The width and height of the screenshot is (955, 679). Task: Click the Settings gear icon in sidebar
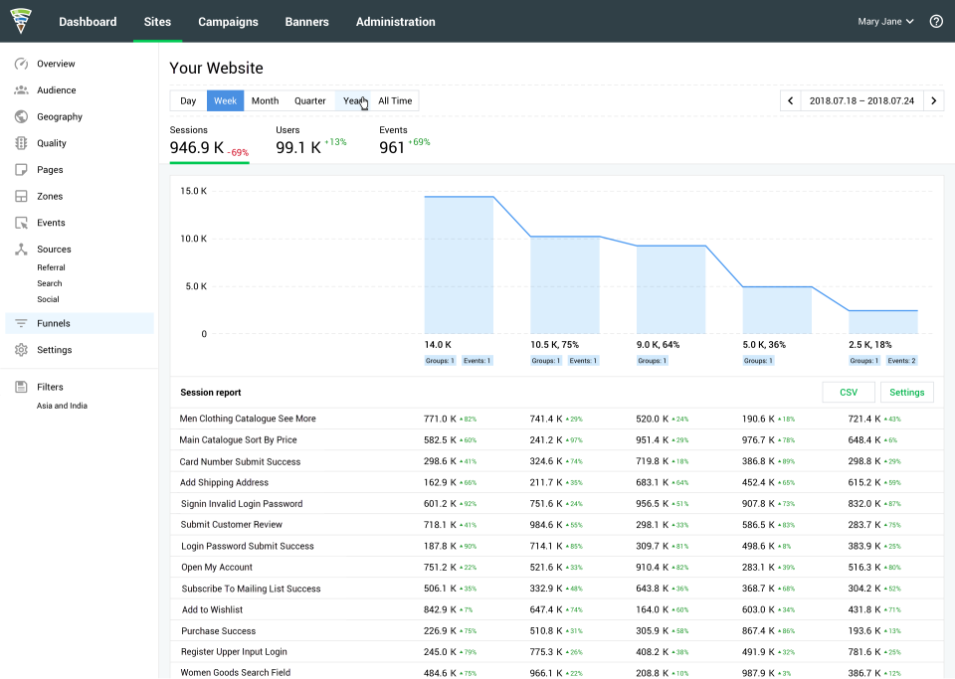(21, 350)
